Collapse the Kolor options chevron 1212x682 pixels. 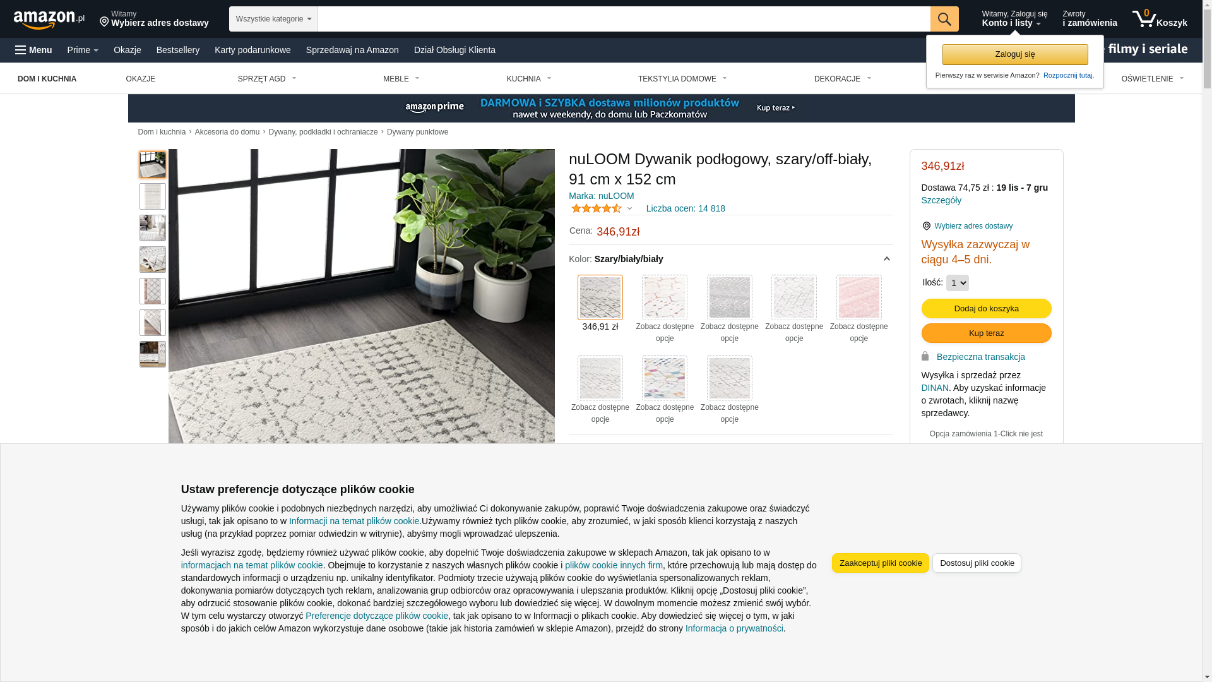click(886, 259)
